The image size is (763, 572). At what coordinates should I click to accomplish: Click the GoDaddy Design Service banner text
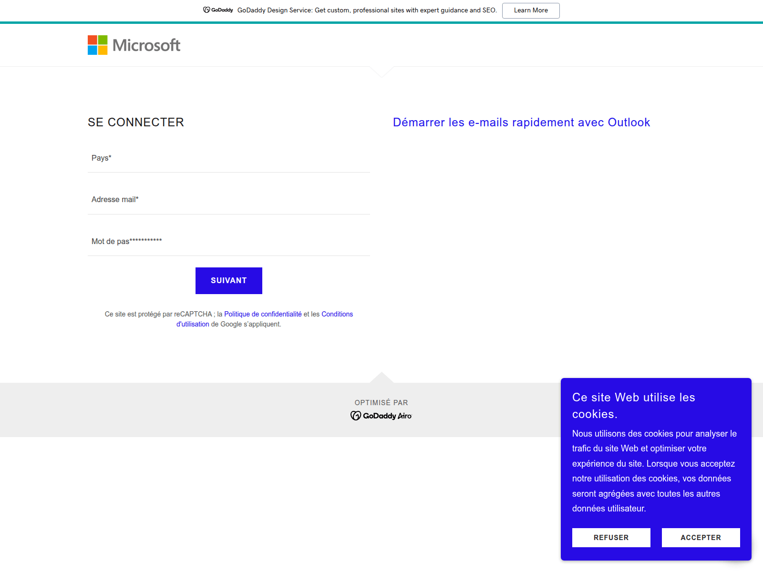(367, 10)
